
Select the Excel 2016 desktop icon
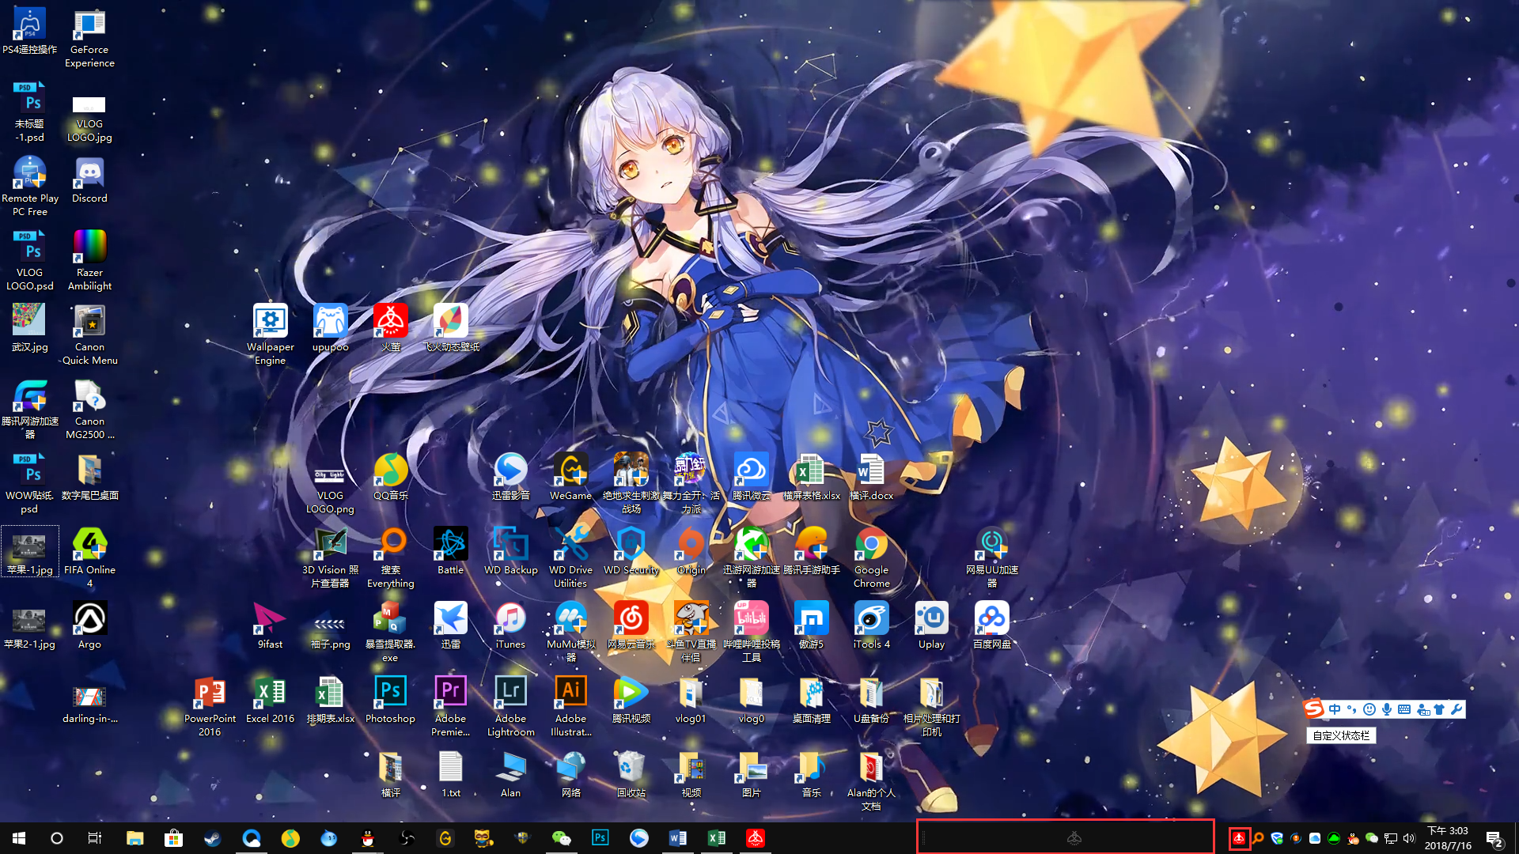(270, 700)
